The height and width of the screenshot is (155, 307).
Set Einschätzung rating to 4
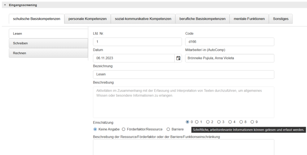230,122
